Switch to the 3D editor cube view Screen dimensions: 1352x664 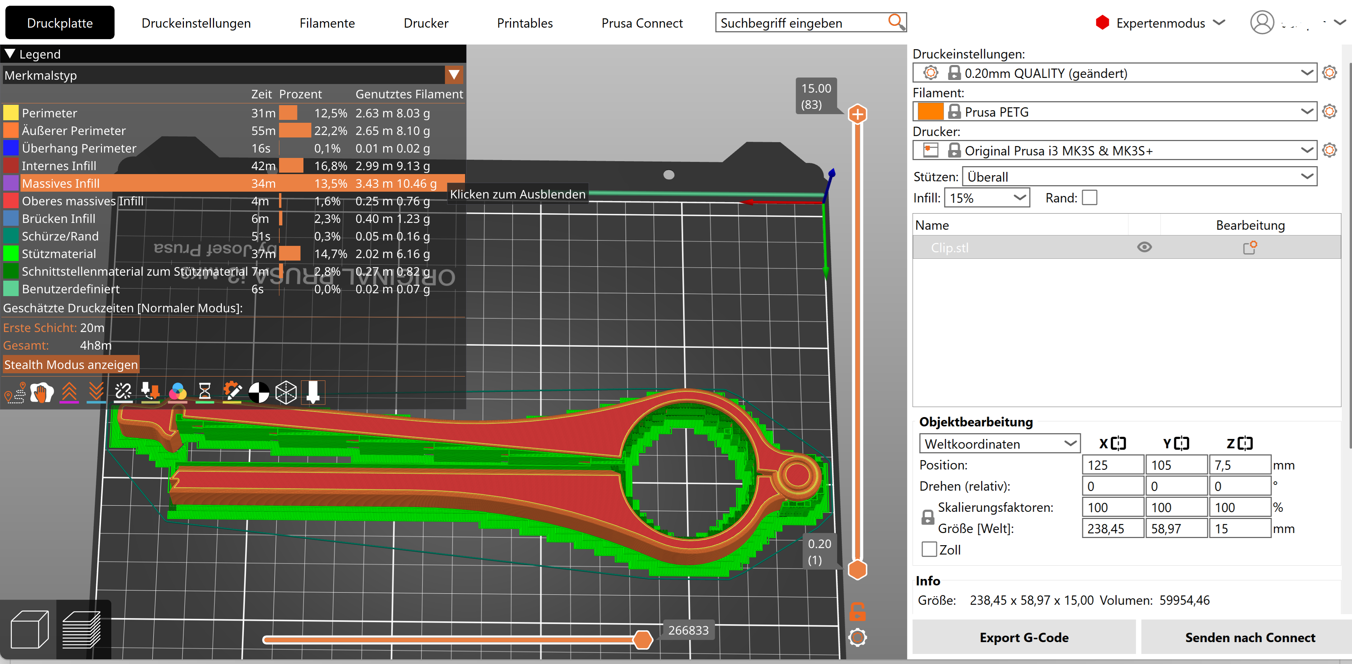coord(29,629)
